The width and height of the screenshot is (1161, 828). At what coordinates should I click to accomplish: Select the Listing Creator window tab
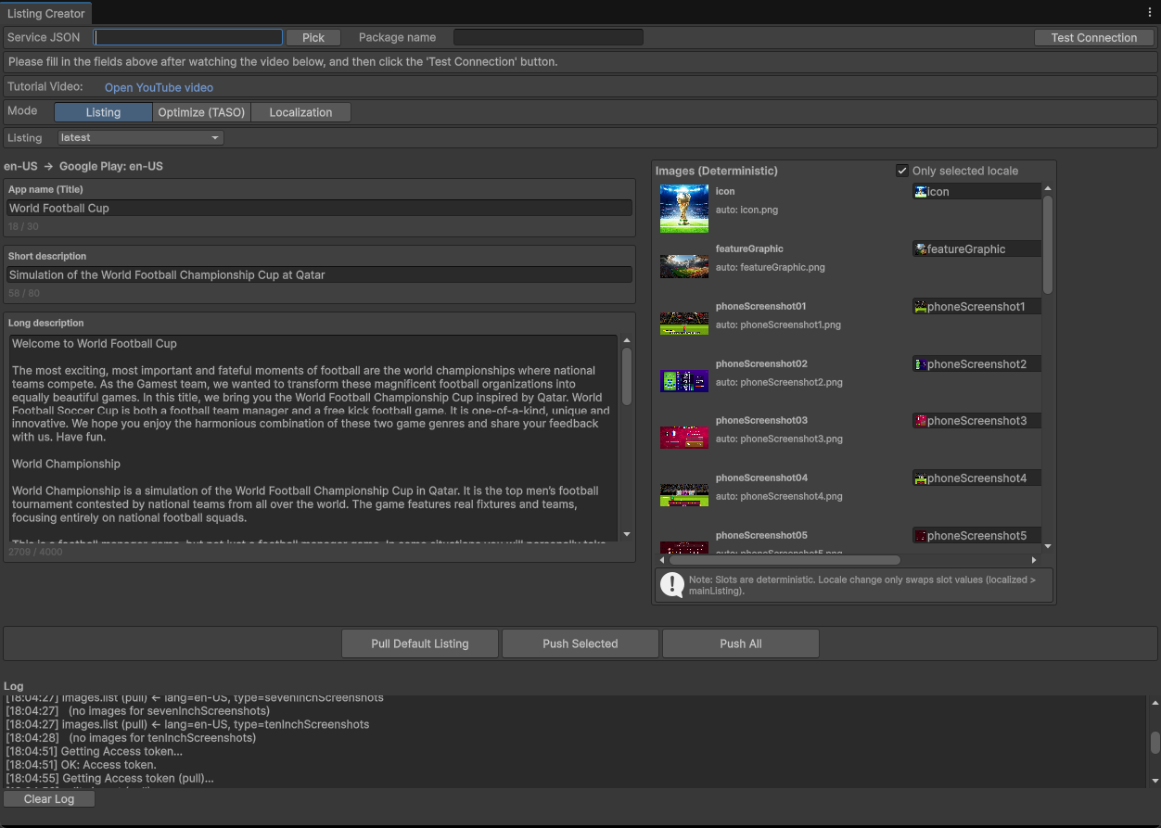tap(46, 14)
